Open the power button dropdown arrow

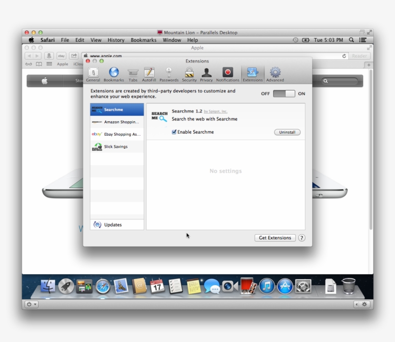34,304
